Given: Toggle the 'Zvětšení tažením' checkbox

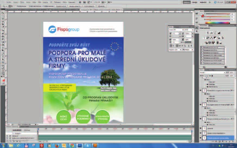Looking at the screenshot, I should (x=43, y=6).
